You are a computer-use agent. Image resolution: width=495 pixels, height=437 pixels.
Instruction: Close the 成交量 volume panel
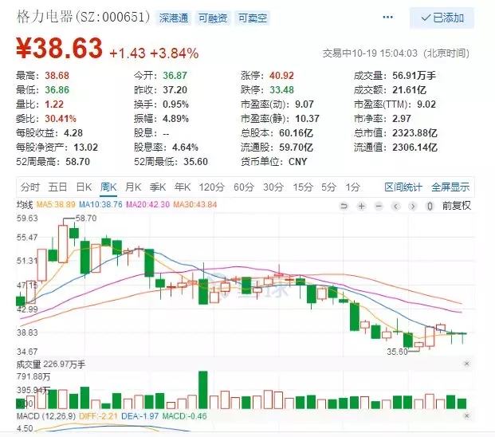point(466,364)
